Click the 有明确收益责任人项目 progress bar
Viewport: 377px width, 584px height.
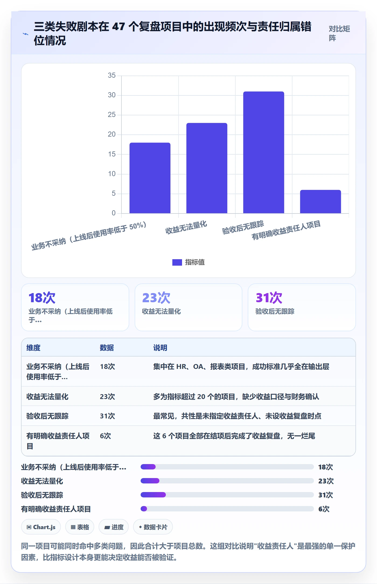(x=227, y=509)
